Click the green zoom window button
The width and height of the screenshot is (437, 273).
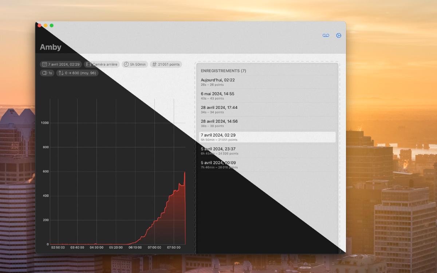pyautogui.click(x=52, y=25)
